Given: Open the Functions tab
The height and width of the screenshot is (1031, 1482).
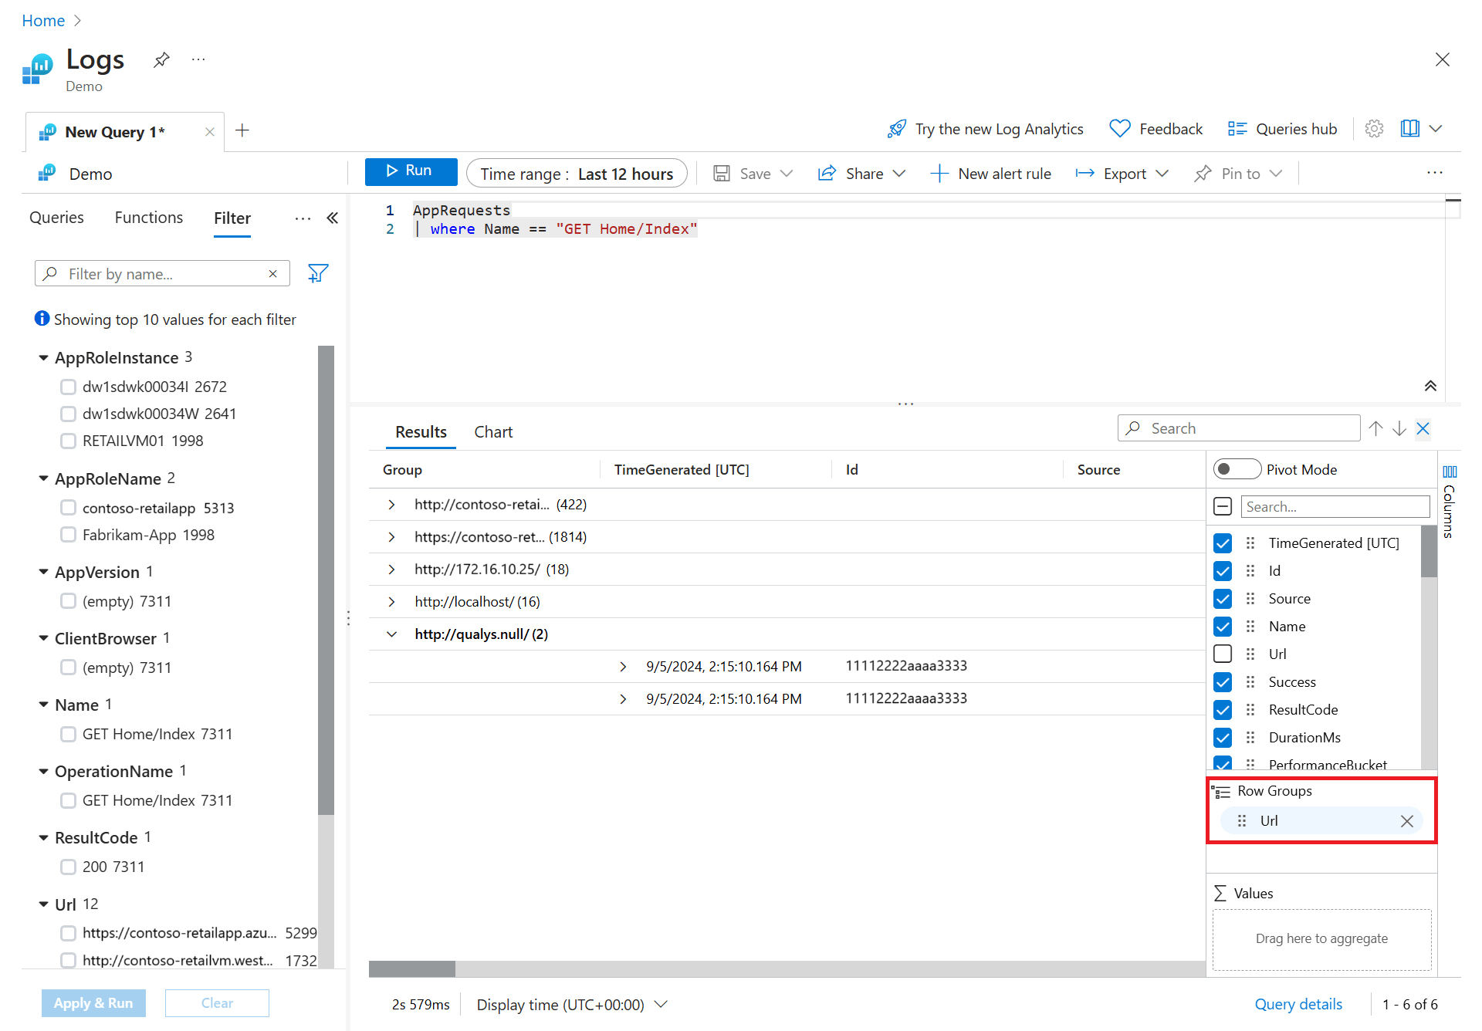Looking at the screenshot, I should coord(149,218).
